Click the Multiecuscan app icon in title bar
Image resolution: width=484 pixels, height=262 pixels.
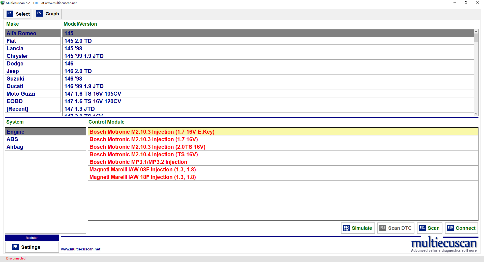(x=3, y=3)
